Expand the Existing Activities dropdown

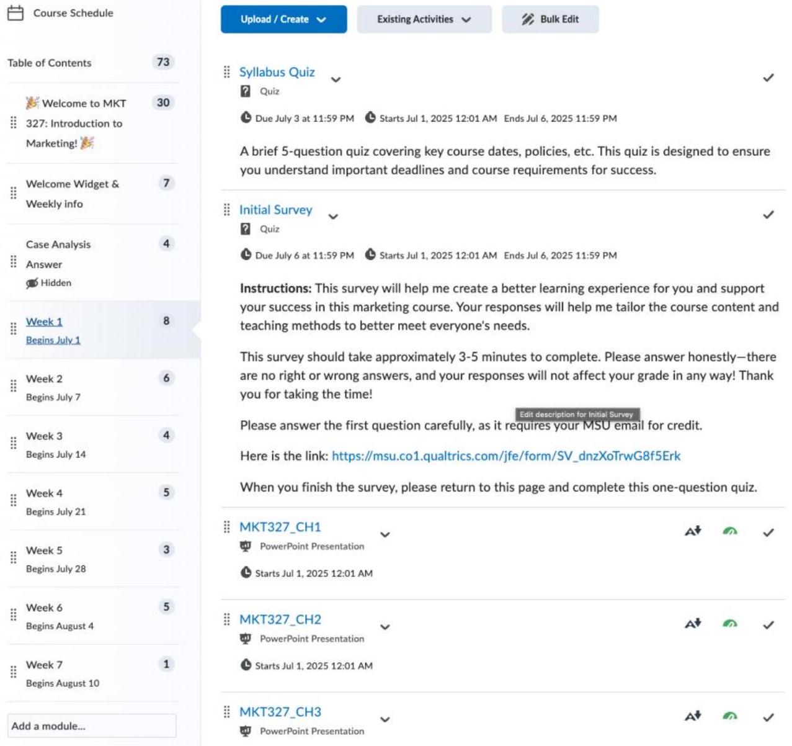(x=424, y=19)
